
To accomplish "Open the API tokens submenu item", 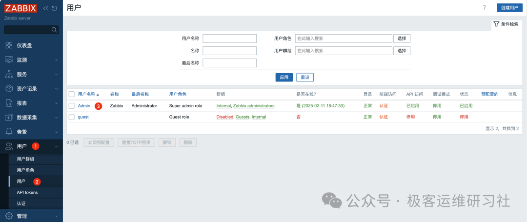I will pos(27,192).
